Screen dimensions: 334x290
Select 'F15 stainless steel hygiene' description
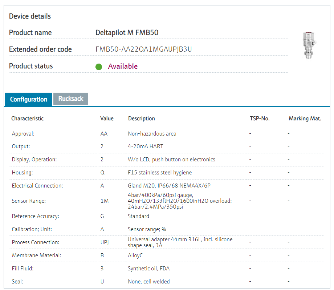(160, 173)
